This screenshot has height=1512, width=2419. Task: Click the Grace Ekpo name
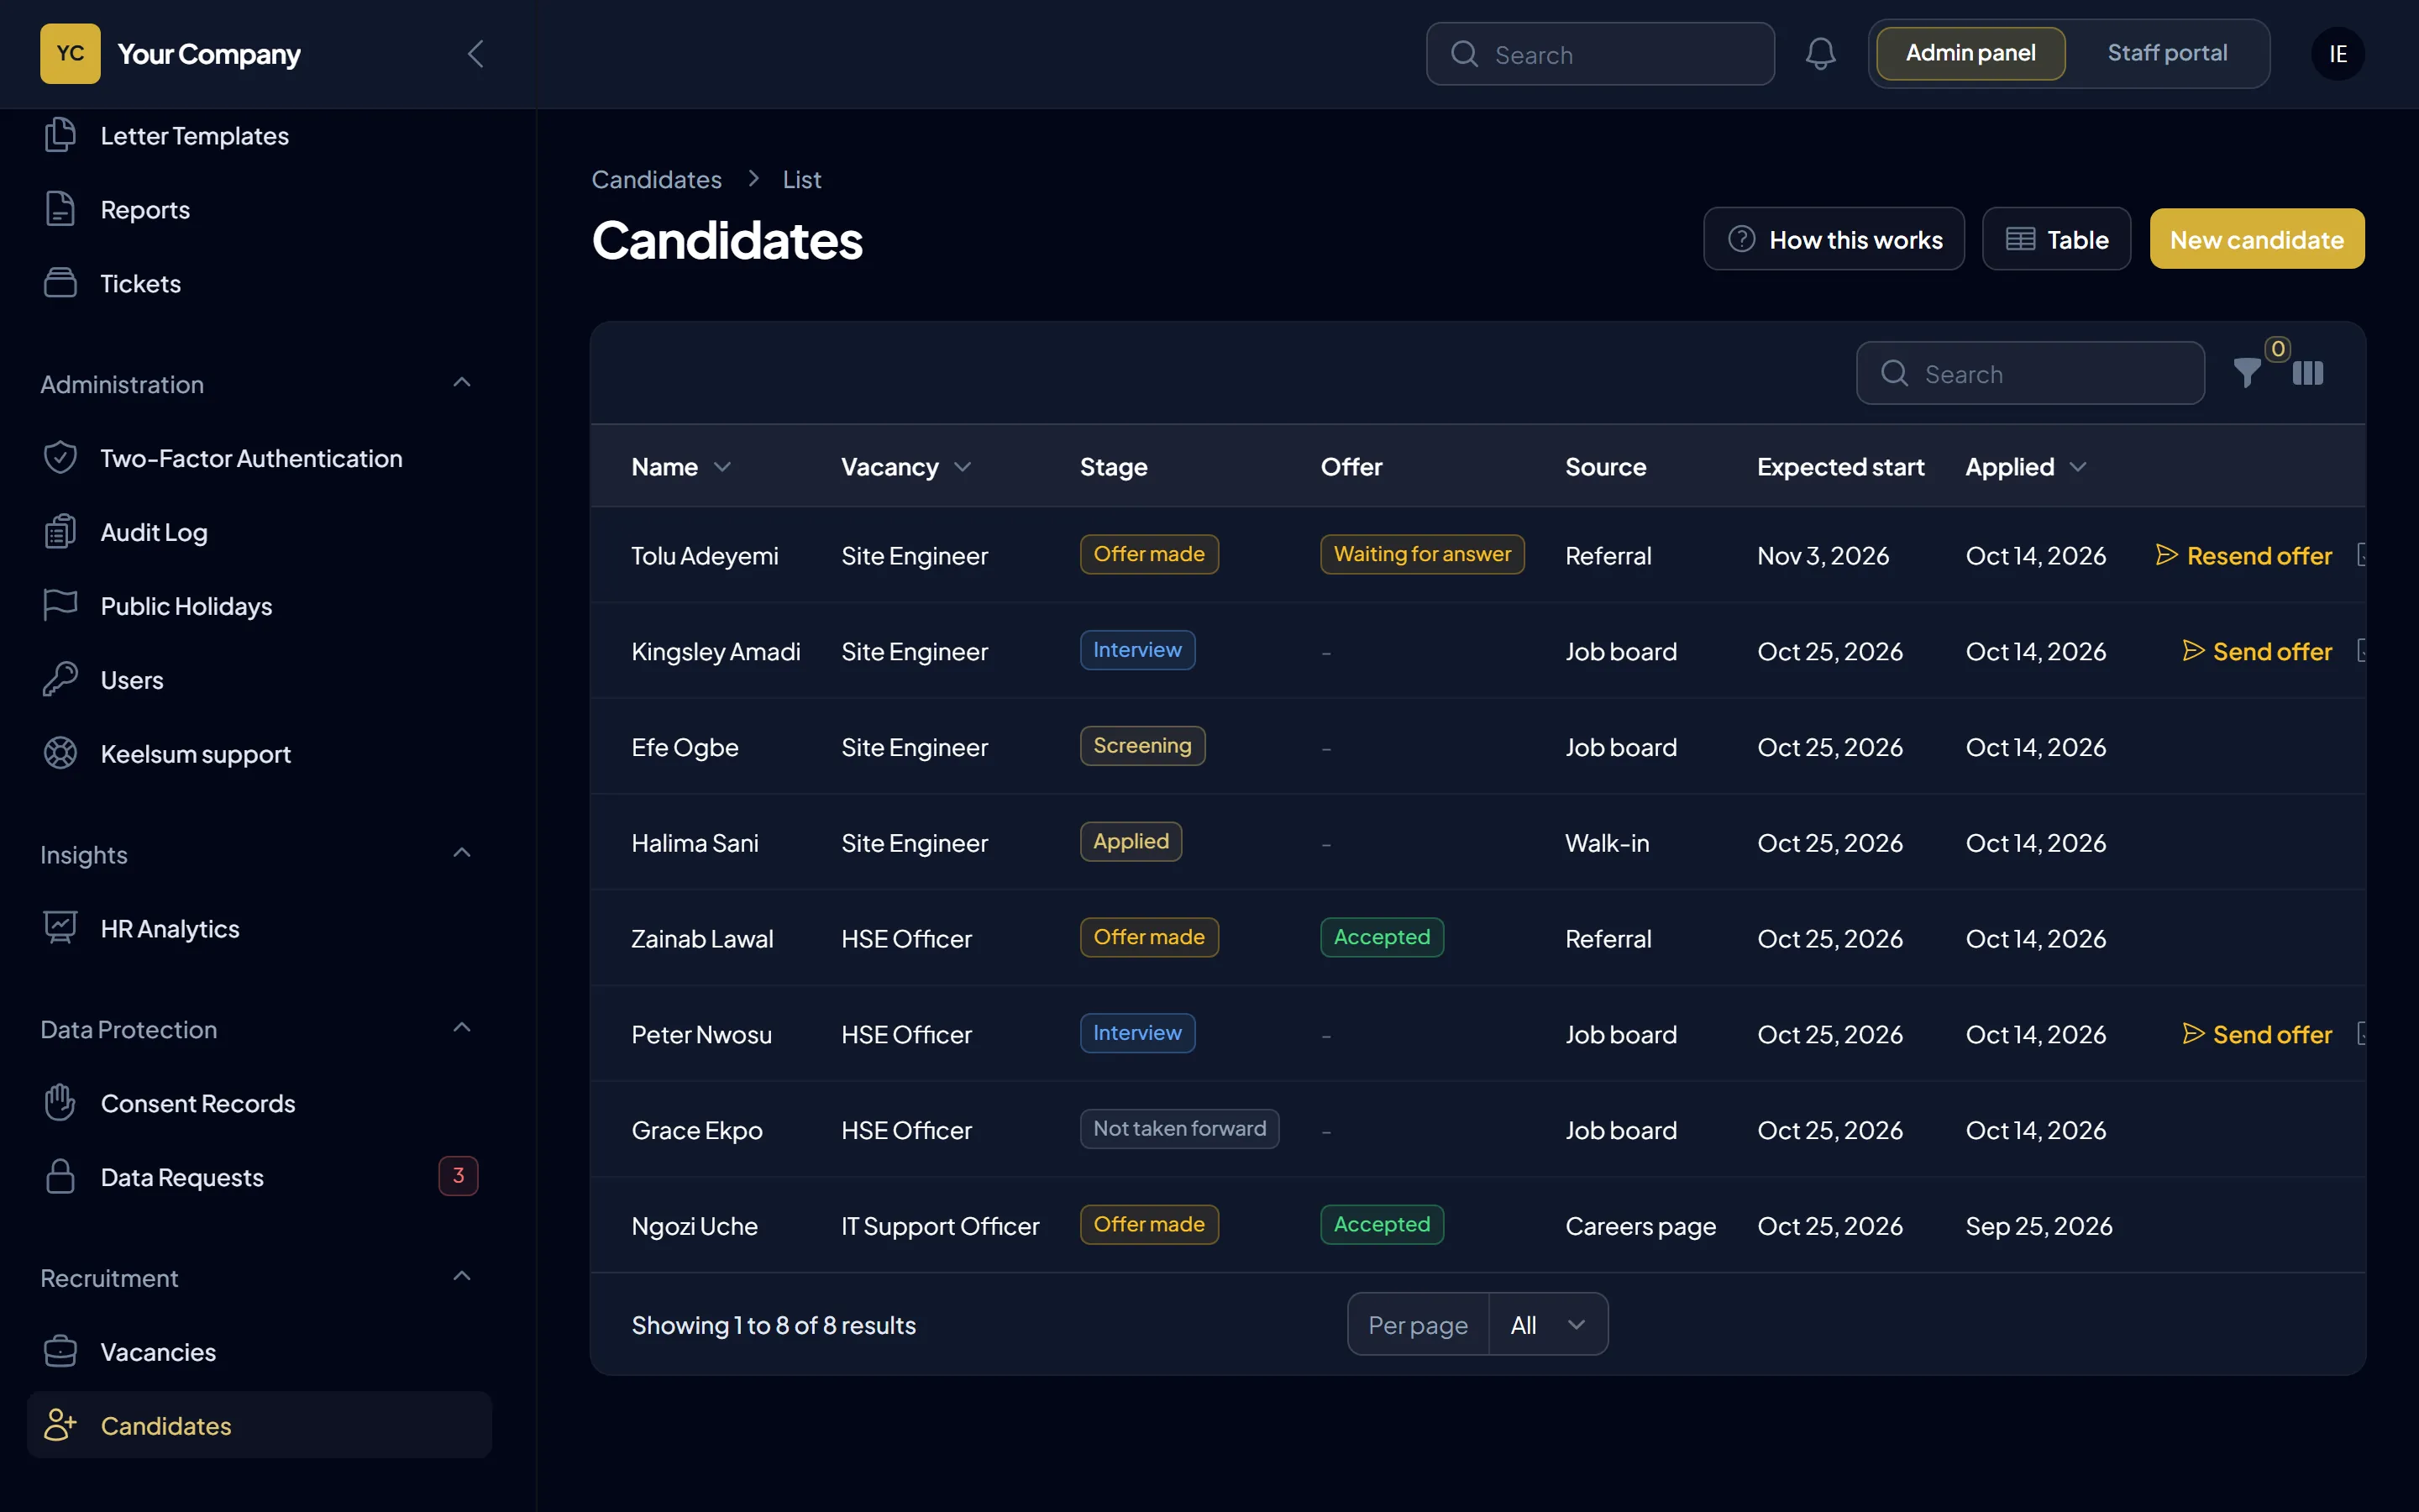[696, 1130]
